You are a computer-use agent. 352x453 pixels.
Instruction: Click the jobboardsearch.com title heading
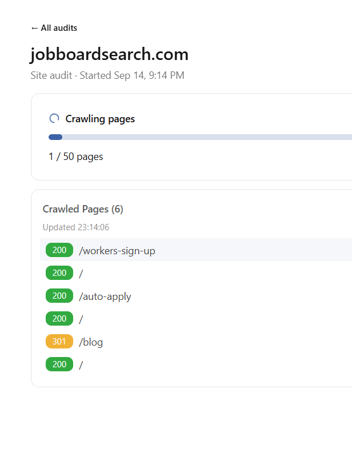pyautogui.click(x=110, y=54)
